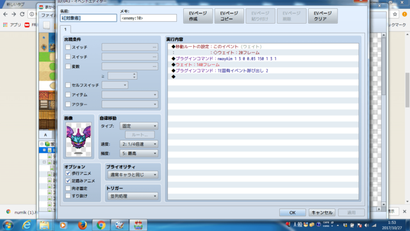This screenshot has height=231, width=410.
Task: Check すり抜け option
Action: [x=68, y=196]
